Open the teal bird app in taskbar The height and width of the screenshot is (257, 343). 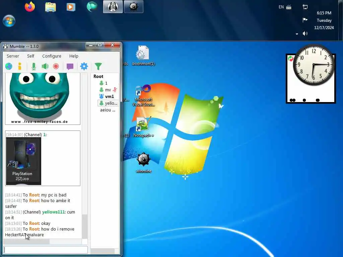tap(92, 7)
